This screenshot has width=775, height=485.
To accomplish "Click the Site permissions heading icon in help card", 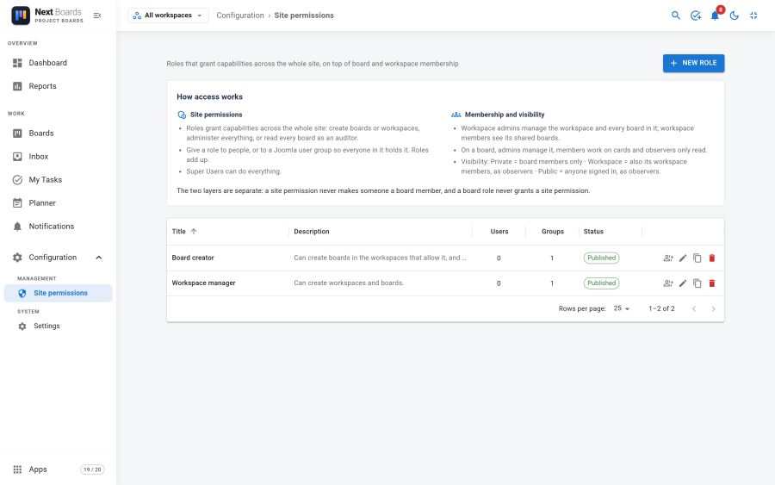I will [x=182, y=115].
